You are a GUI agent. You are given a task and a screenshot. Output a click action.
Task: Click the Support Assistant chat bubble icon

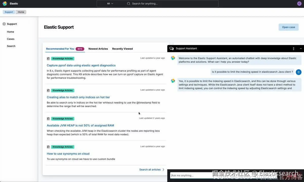coord(172,49)
